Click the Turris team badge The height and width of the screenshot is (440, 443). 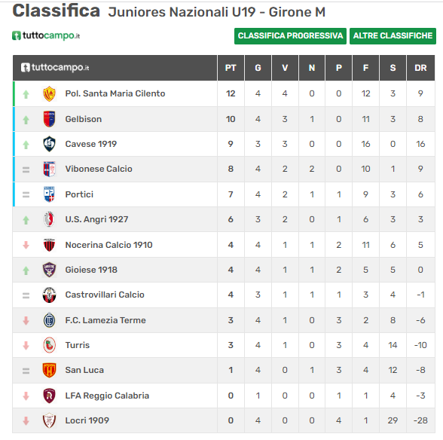(x=49, y=345)
